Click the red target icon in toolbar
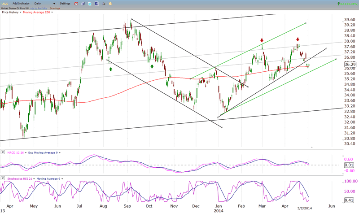 76,3
